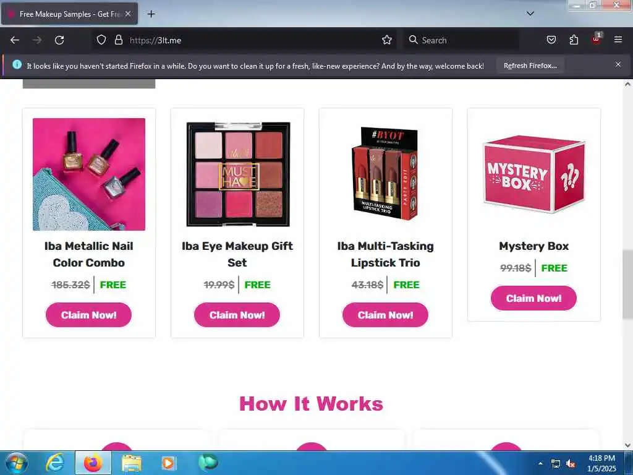Click the Refresh Firefox button
The height and width of the screenshot is (475, 633).
(x=530, y=66)
